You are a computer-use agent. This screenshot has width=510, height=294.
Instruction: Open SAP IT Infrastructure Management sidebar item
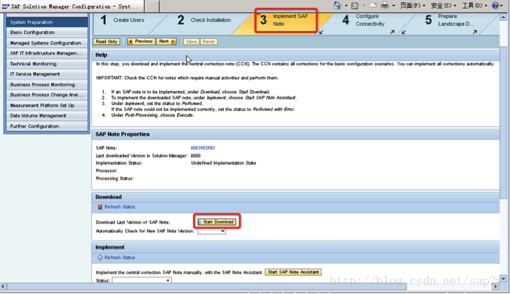pos(47,53)
